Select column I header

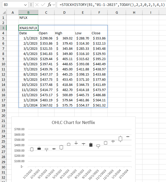coord(151,12)
